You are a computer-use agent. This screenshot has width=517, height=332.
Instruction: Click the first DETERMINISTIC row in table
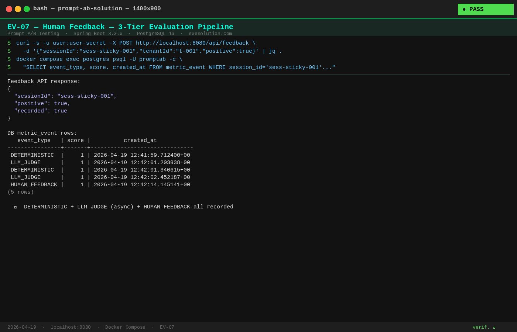coord(32,155)
